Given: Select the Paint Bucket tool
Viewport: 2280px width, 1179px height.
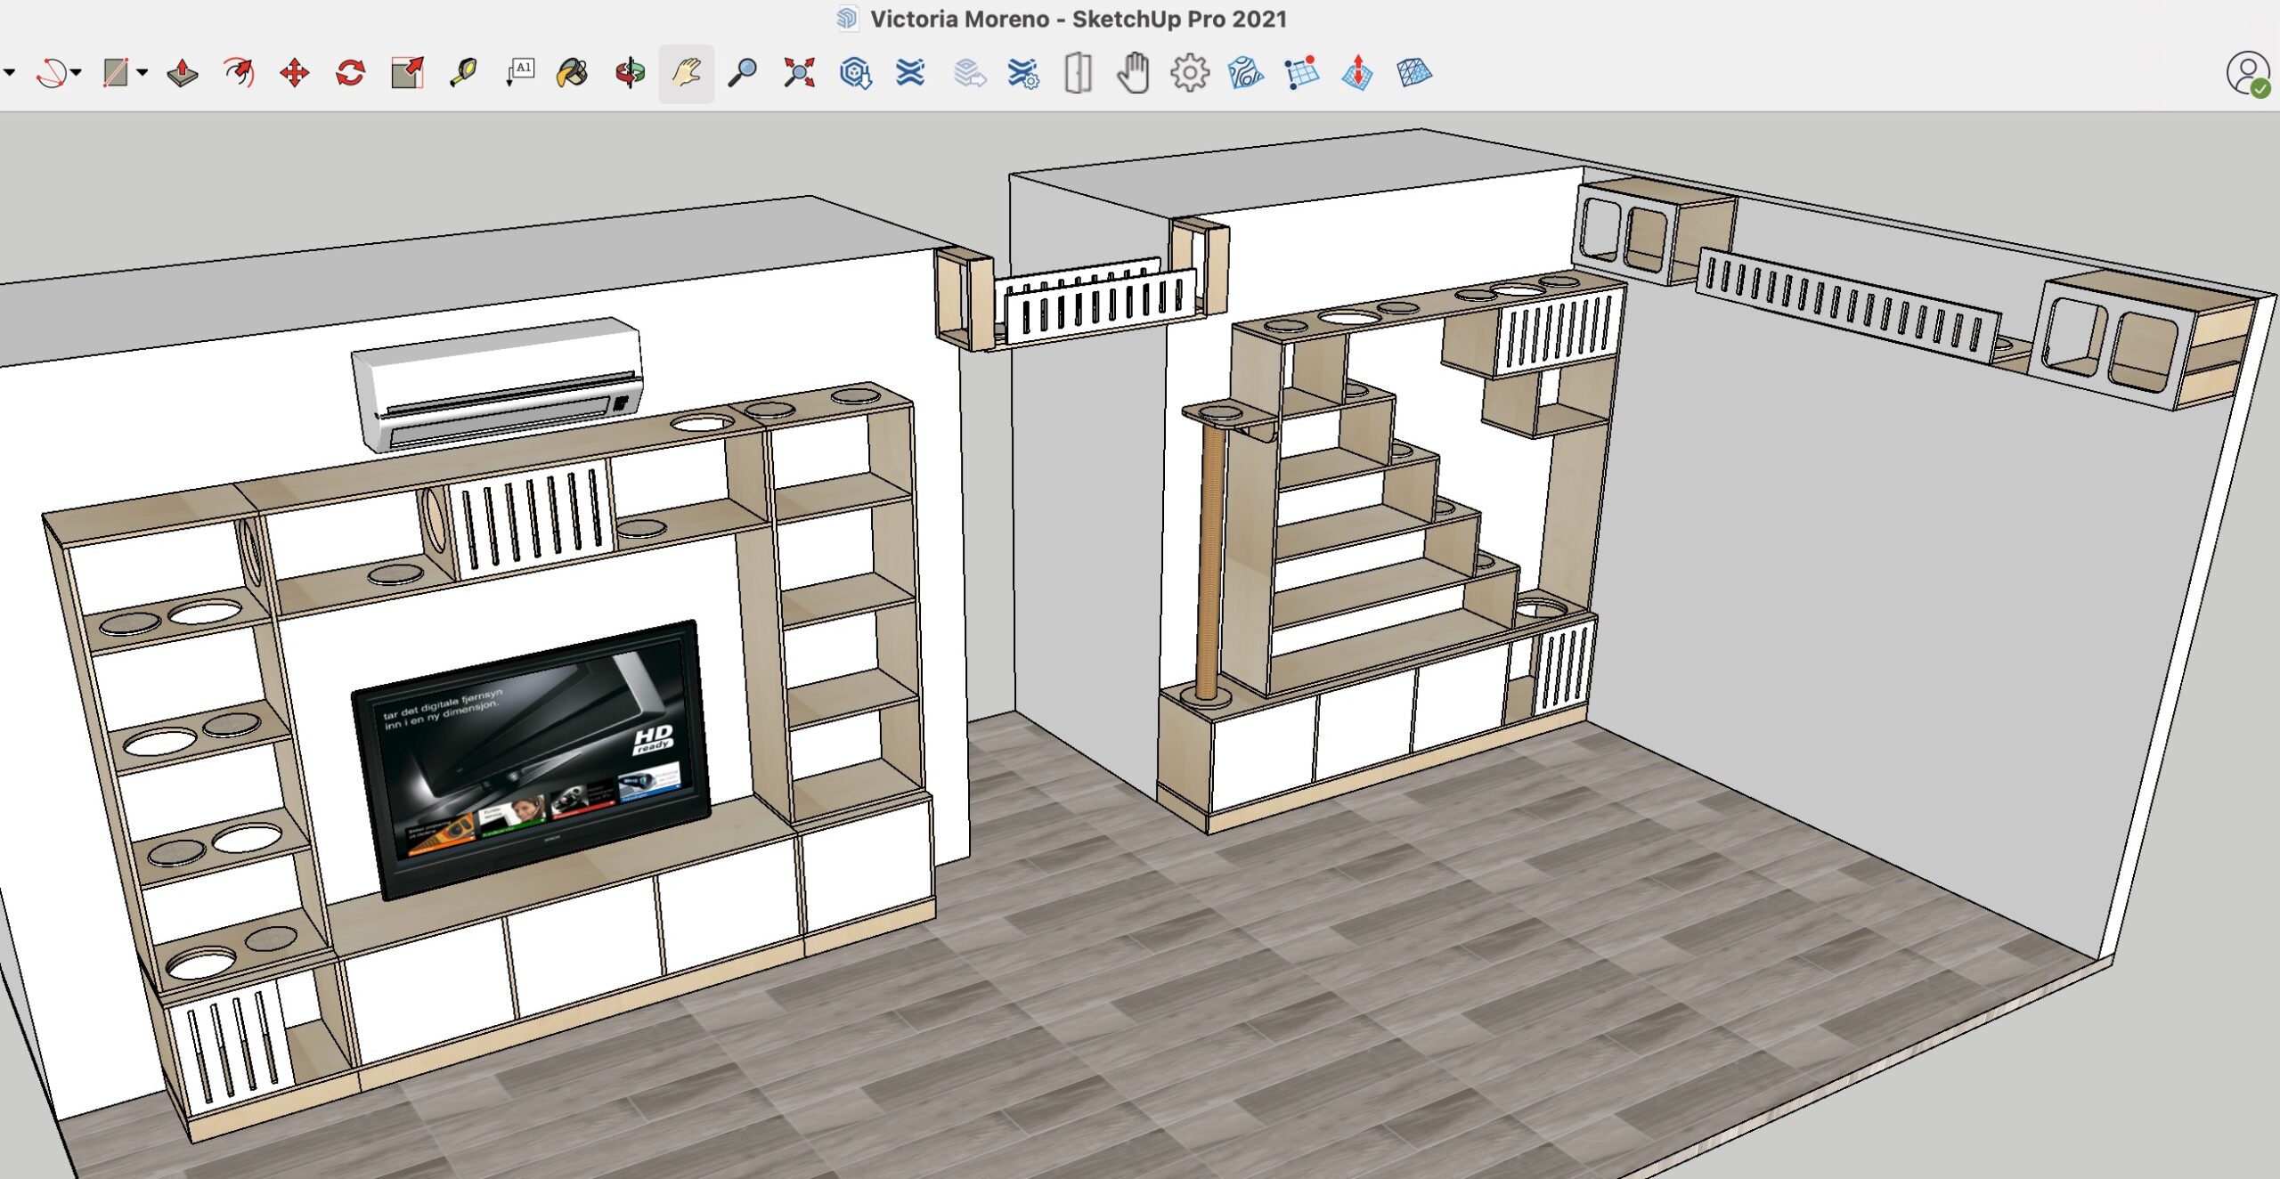Looking at the screenshot, I should (573, 73).
